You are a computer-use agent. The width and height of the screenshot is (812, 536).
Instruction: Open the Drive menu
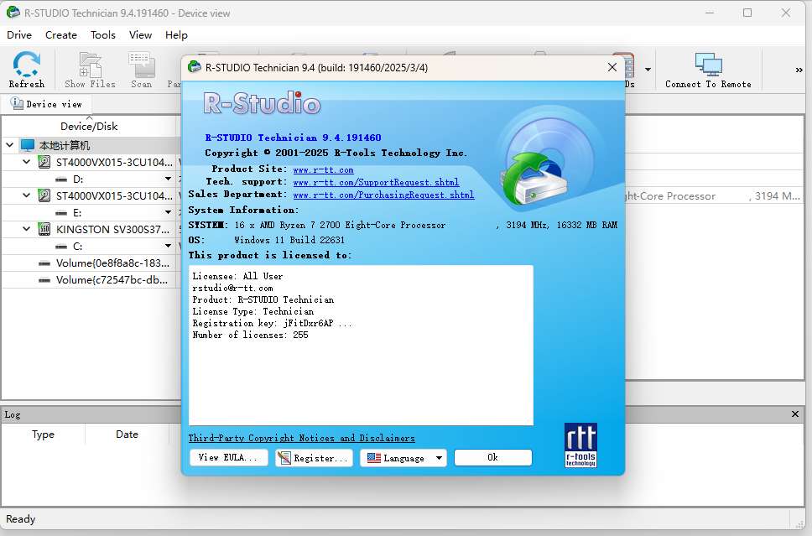click(19, 35)
